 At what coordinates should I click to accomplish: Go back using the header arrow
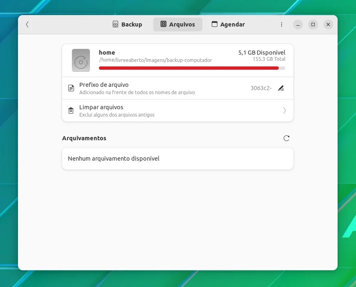27,24
